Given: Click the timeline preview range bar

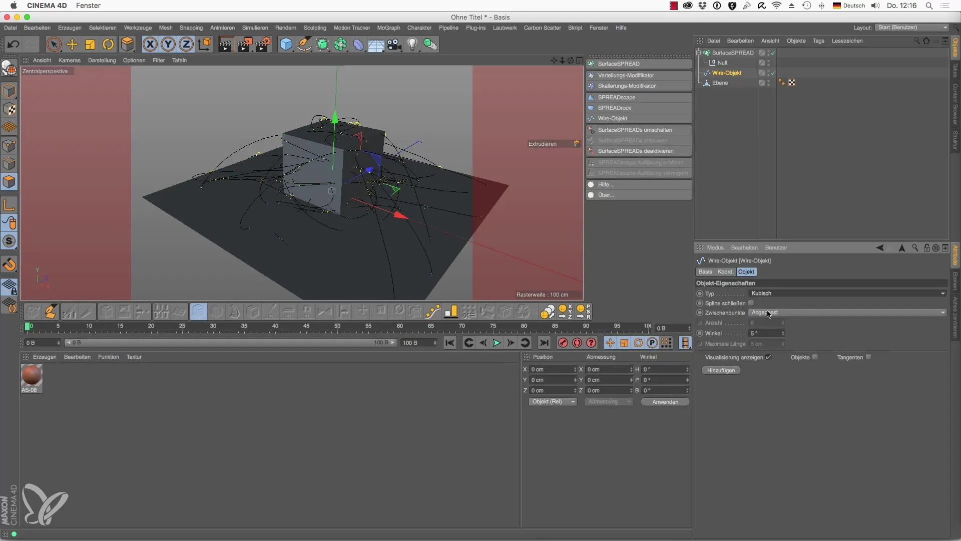Looking at the screenshot, I should [230, 343].
